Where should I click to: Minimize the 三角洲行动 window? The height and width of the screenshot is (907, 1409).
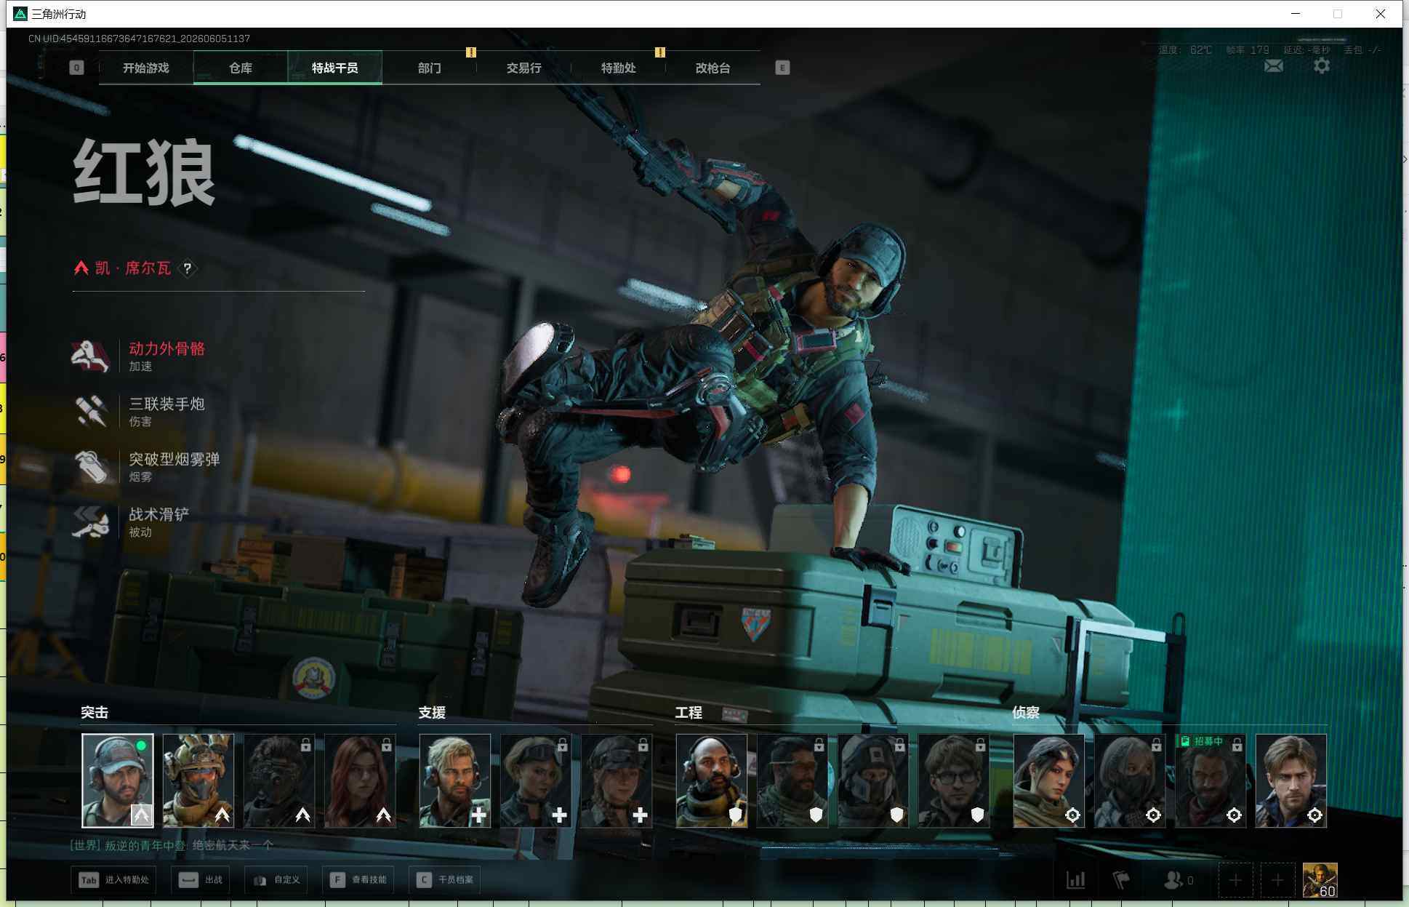[1296, 14]
